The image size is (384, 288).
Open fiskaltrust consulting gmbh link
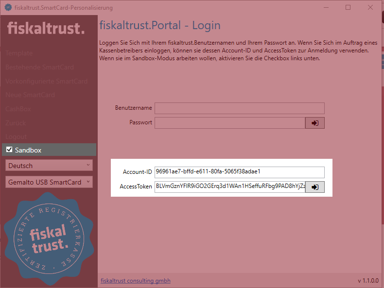(136, 281)
